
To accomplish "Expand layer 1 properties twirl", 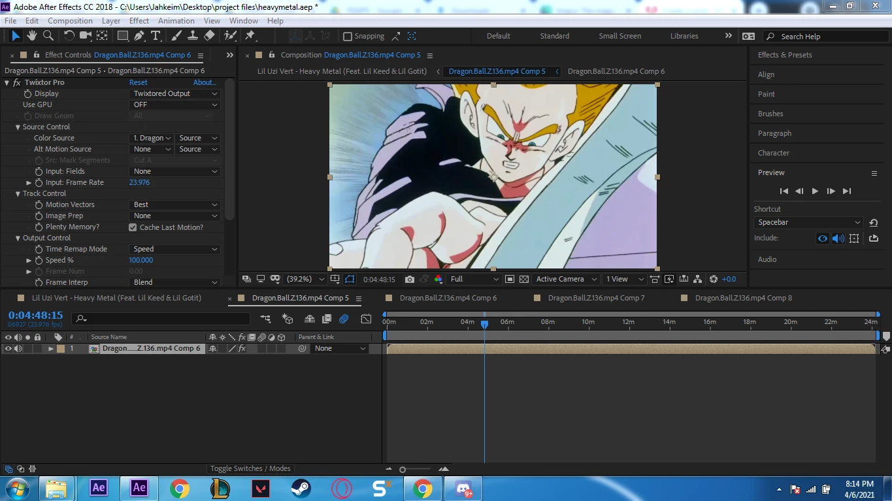I will click(50, 349).
